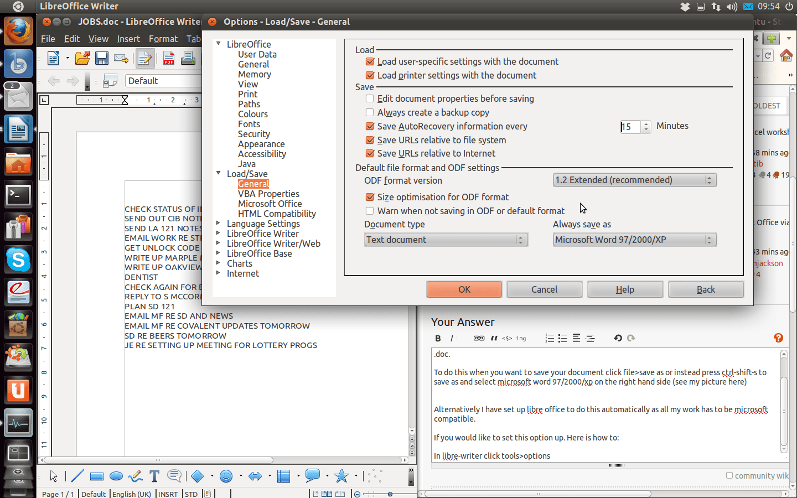Expand the Internet tree node
This screenshot has width=797, height=498.
tap(219, 273)
